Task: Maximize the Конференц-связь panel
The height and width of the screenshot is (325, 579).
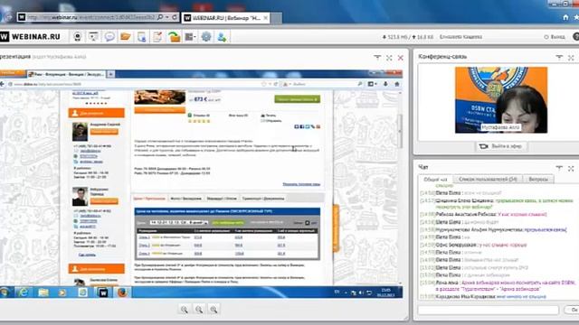Action: tap(571, 58)
